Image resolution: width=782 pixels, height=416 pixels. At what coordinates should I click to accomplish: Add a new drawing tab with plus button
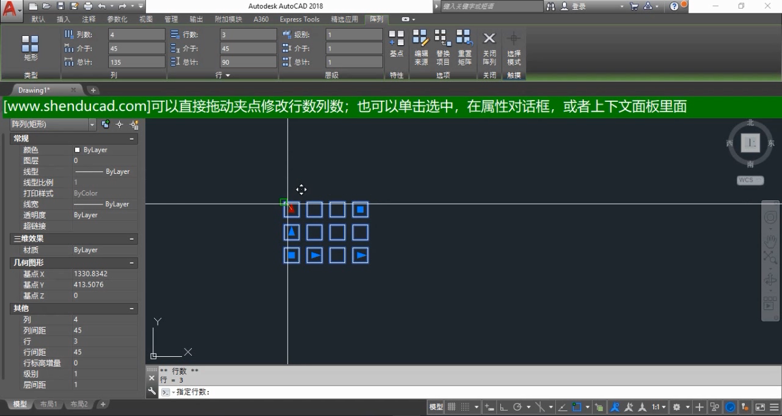(x=93, y=90)
